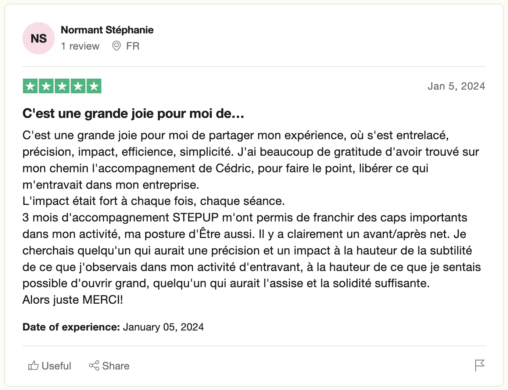The width and height of the screenshot is (508, 390).
Task: Click the thumbs-up Useful icon
Action: [x=33, y=366]
